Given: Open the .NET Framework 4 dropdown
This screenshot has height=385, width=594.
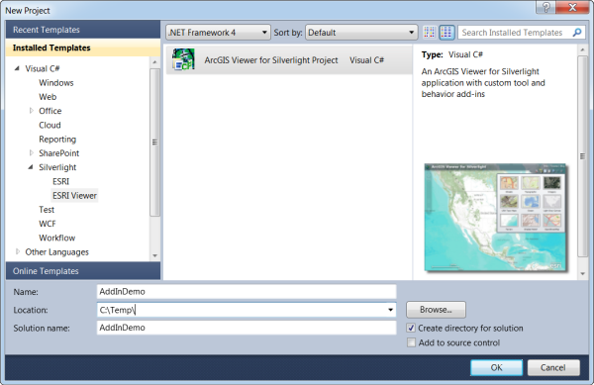Looking at the screenshot, I should click(218, 33).
